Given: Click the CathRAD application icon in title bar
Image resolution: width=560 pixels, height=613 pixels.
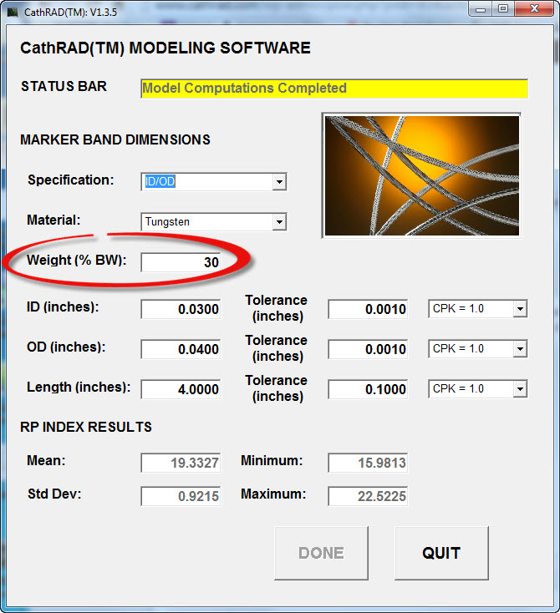Looking at the screenshot, I should point(13,13).
